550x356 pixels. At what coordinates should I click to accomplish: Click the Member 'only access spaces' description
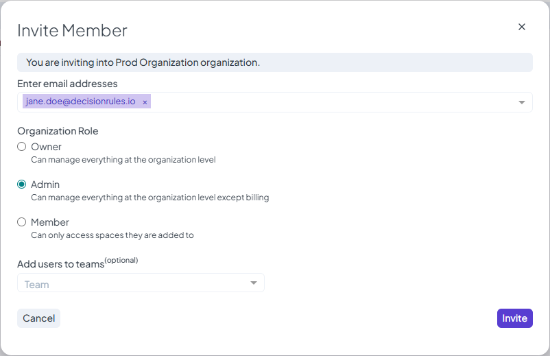[x=112, y=235]
